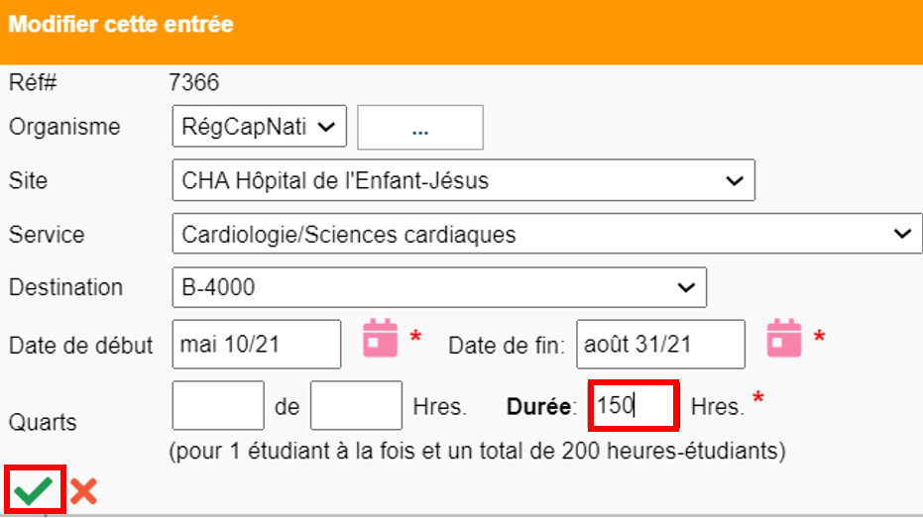Cancel editing with the red X icon

pyautogui.click(x=83, y=491)
